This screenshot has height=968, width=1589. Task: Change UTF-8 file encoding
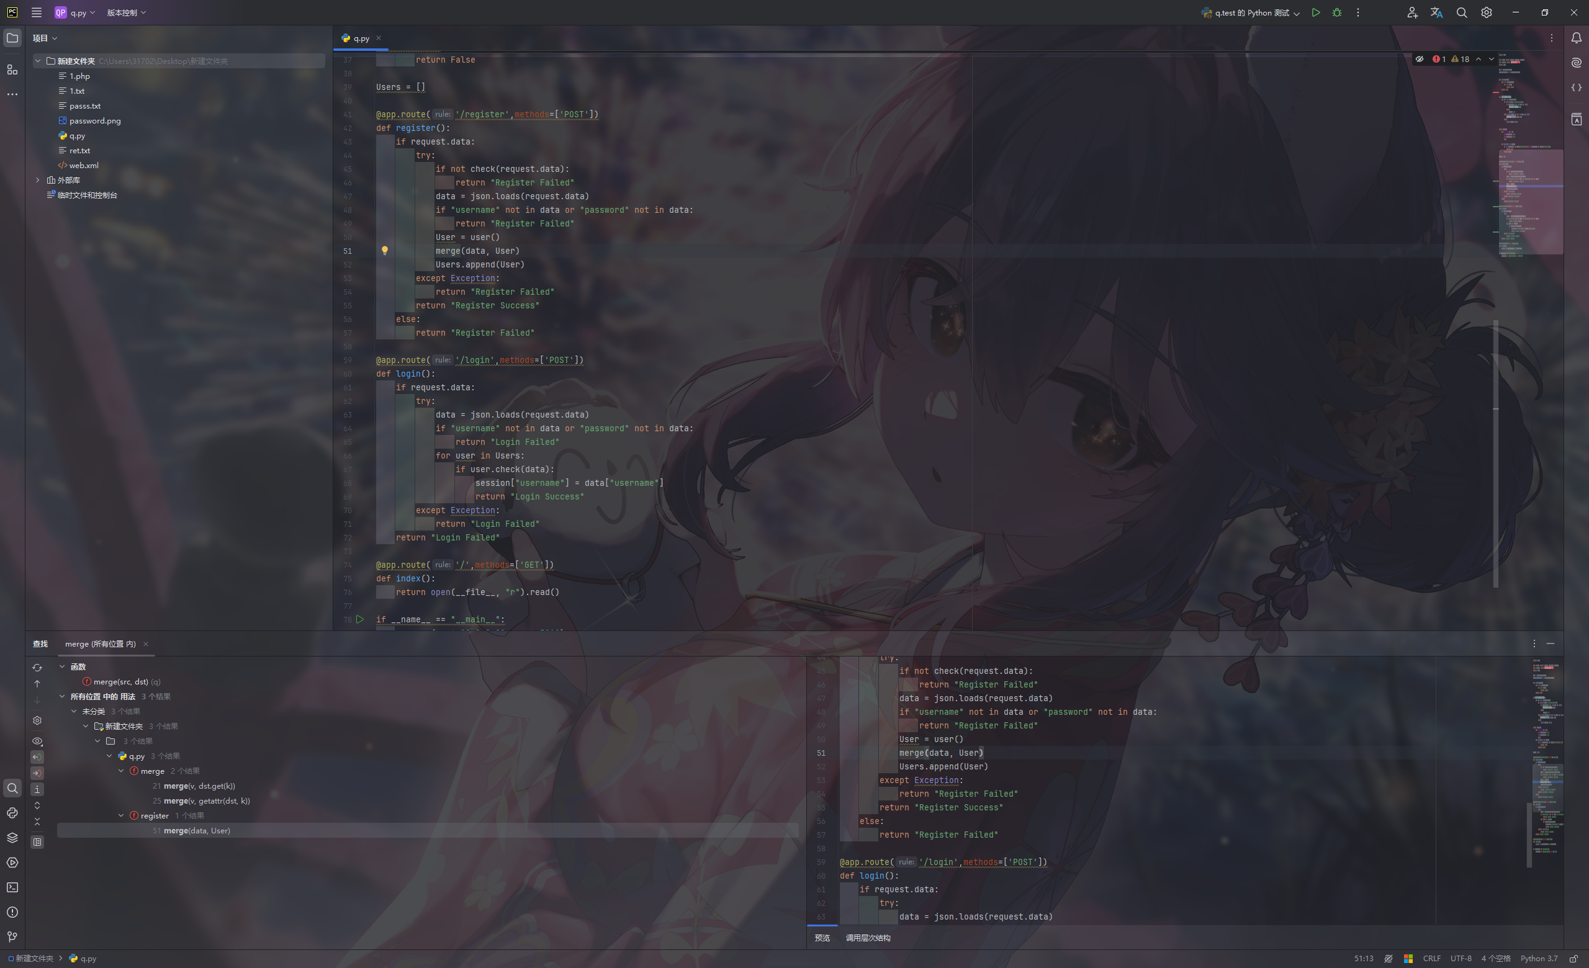coord(1461,958)
